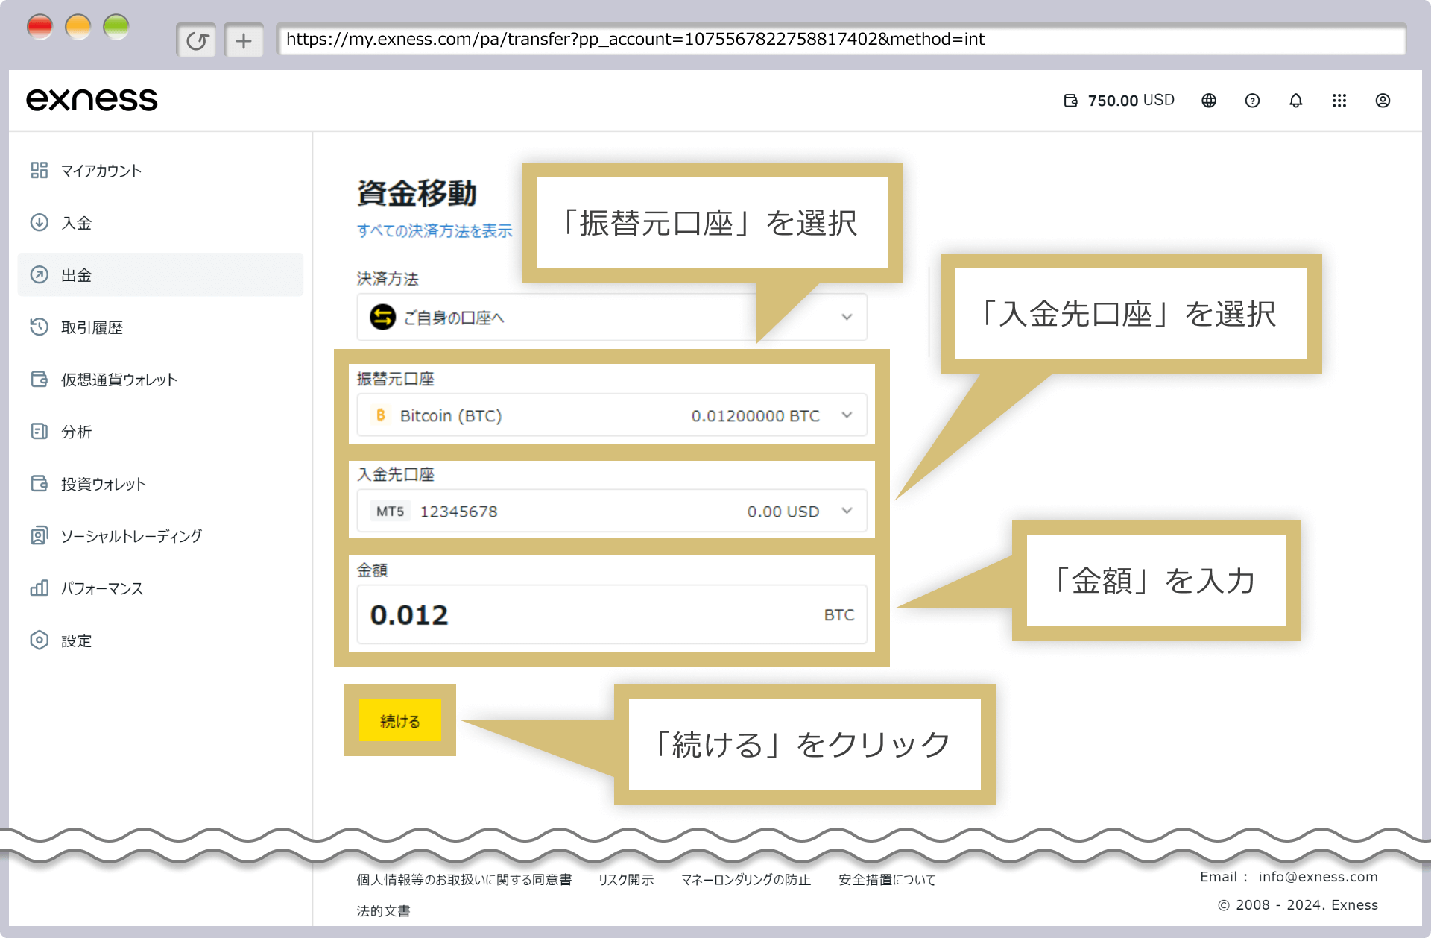Click the 入金 deposit arrow icon
Screen dimensions: 1431x938
[40, 222]
